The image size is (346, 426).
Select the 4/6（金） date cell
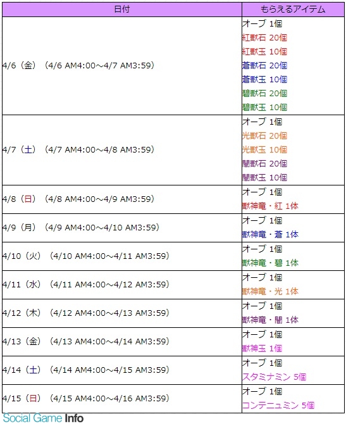122,66
